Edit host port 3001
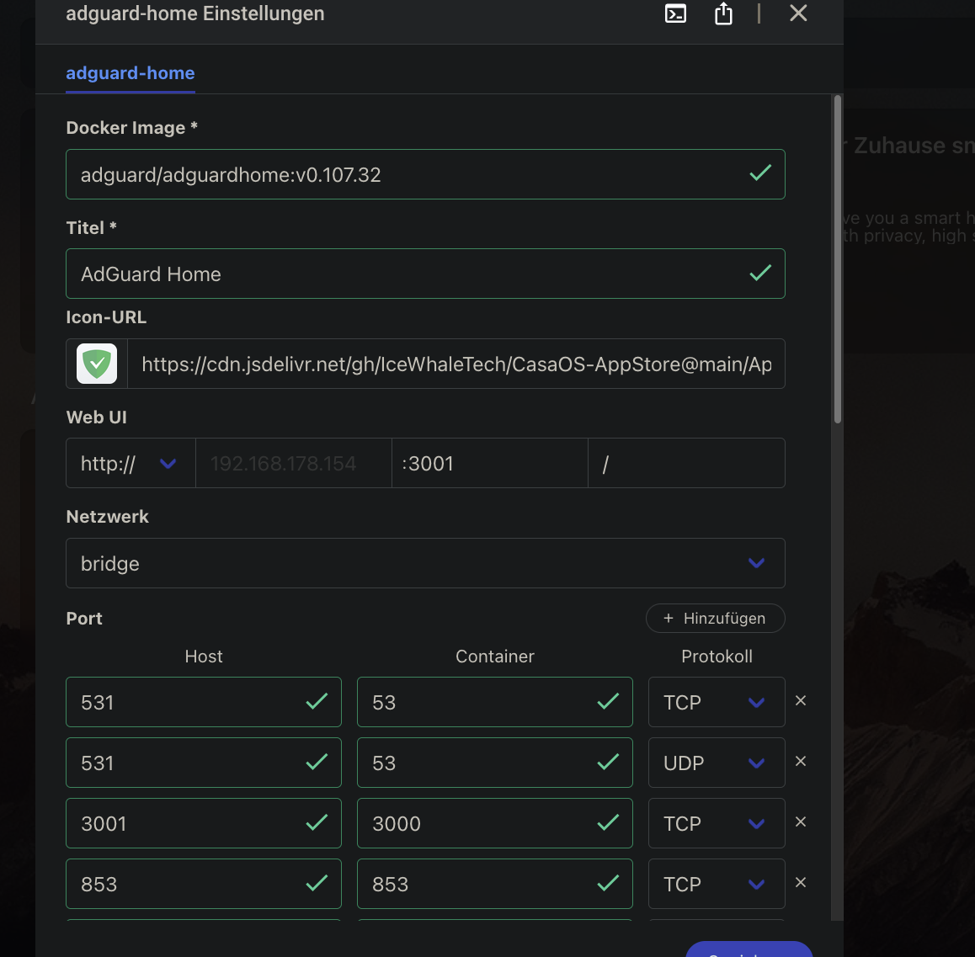The image size is (975, 957). [203, 823]
